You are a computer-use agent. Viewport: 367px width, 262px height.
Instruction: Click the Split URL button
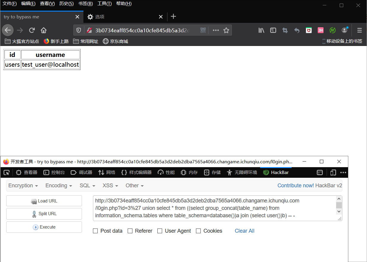click(x=44, y=214)
